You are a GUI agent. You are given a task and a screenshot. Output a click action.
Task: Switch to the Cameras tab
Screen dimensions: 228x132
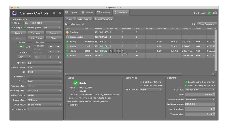point(104,13)
